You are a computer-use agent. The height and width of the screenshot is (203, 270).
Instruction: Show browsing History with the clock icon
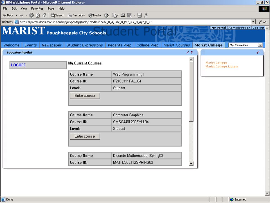coord(106,15)
